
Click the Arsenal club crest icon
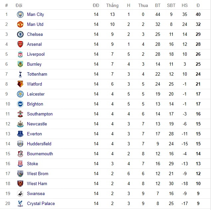21,44
